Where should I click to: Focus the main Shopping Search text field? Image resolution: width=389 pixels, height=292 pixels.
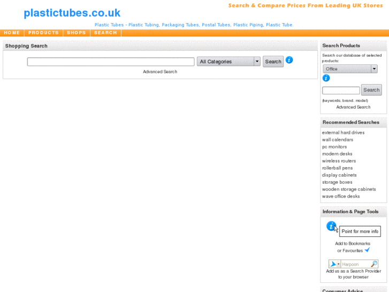tap(111, 62)
